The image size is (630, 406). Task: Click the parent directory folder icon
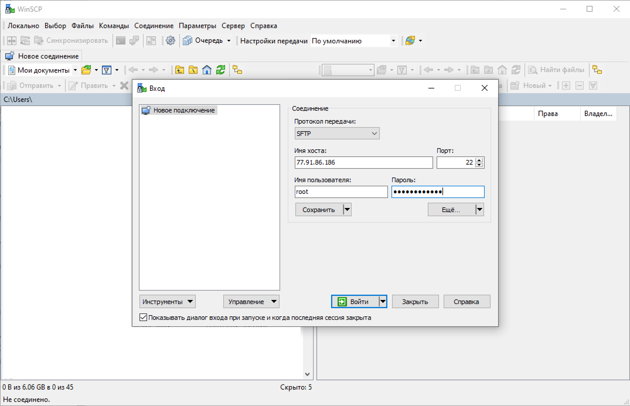(179, 70)
